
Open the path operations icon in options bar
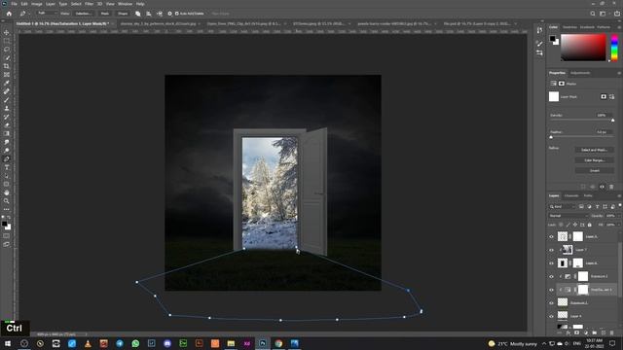coord(138,14)
